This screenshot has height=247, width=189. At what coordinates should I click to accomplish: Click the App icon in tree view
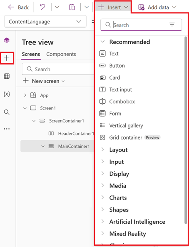click(x=33, y=95)
